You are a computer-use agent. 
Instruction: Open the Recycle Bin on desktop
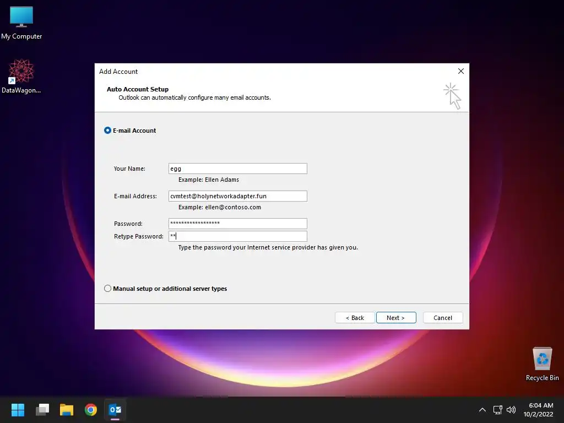pyautogui.click(x=542, y=364)
